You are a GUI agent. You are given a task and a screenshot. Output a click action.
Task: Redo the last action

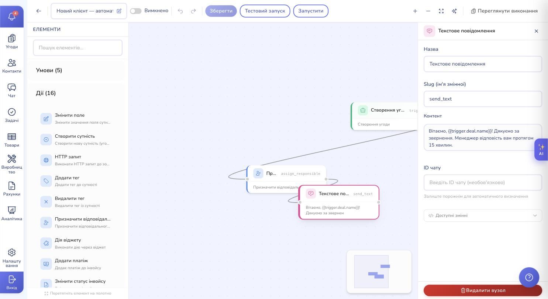193,11
